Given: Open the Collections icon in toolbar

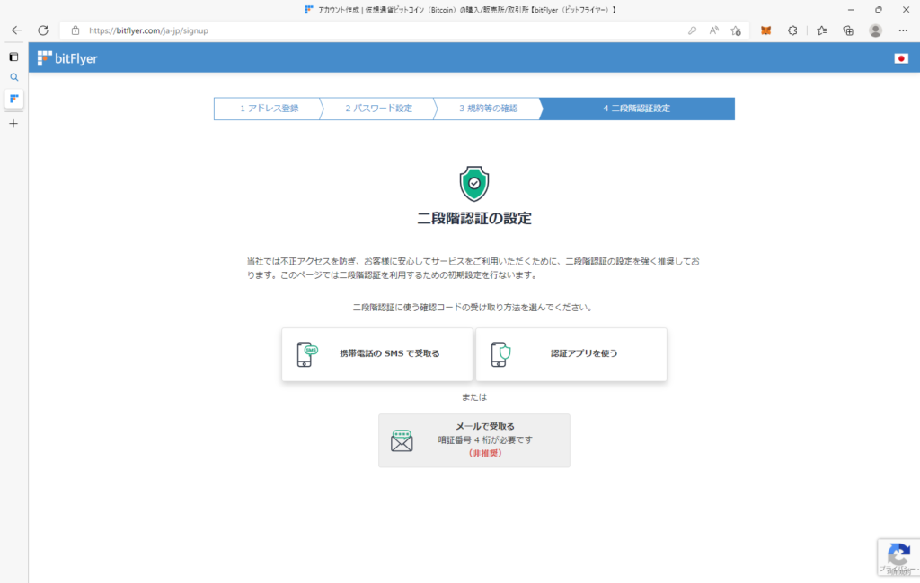Looking at the screenshot, I should click(x=848, y=30).
